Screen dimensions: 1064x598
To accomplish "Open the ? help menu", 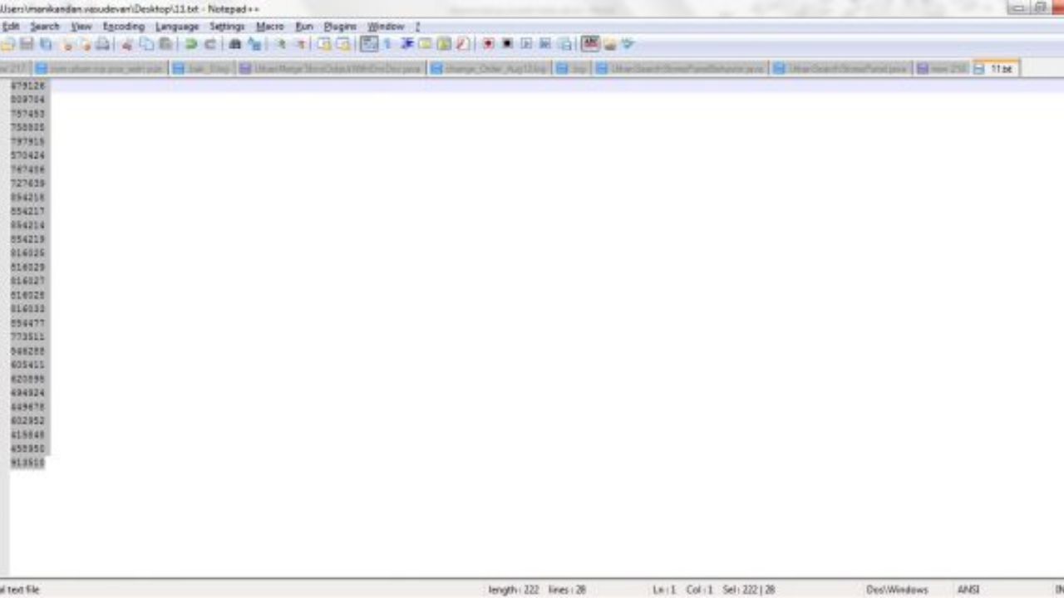I will pyautogui.click(x=418, y=27).
